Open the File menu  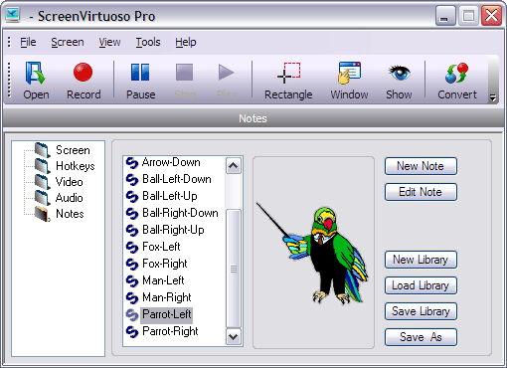click(x=28, y=42)
